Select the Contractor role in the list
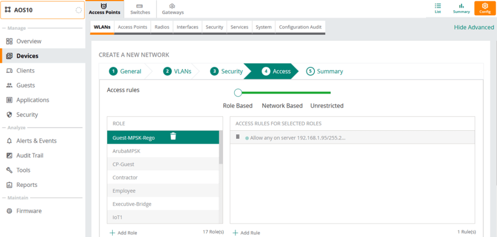The height and width of the screenshot is (237, 497). pyautogui.click(x=125, y=178)
